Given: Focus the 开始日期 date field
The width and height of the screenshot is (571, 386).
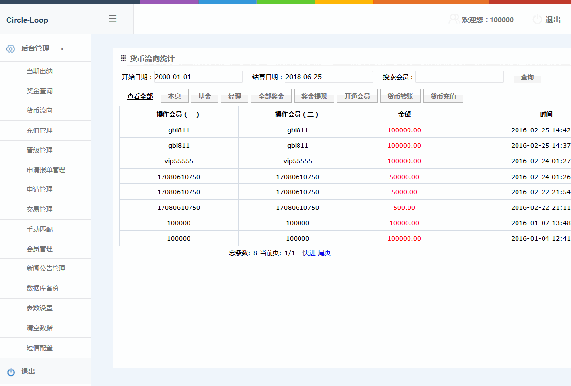Looking at the screenshot, I should click(x=198, y=77).
